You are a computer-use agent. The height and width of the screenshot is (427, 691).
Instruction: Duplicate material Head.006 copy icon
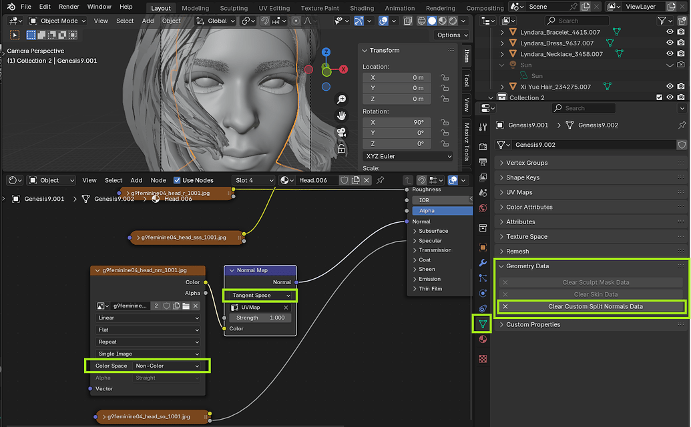356,180
